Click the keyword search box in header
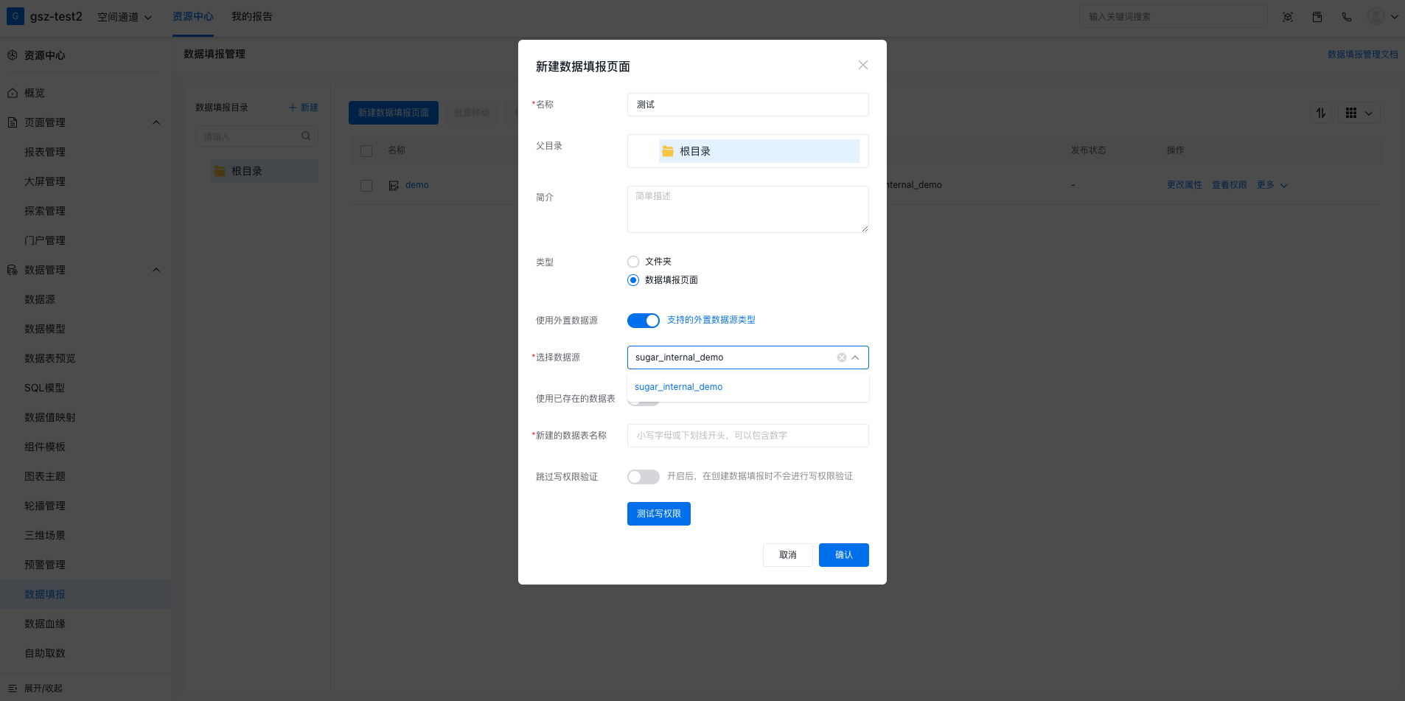1405x701 pixels. point(1173,16)
